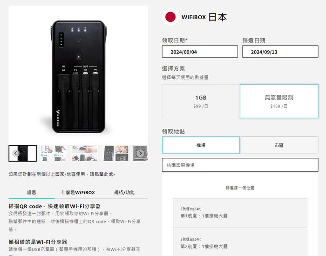This screenshot has width=326, height=256.
Task: Select the 無流量限制 $159 per day plan
Action: pyautogui.click(x=279, y=101)
